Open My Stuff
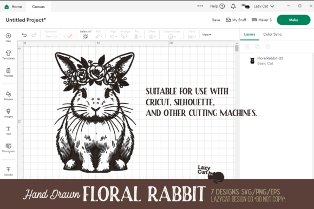 point(236,20)
